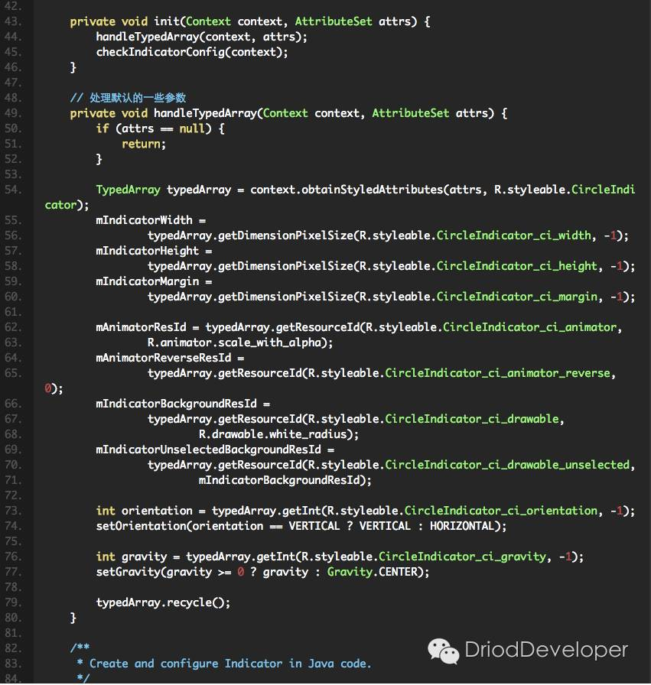Screen dimensions: 651x685
Task: Place cursor on 'checkIndicatorConfig(context);' statement
Action: 192,52
